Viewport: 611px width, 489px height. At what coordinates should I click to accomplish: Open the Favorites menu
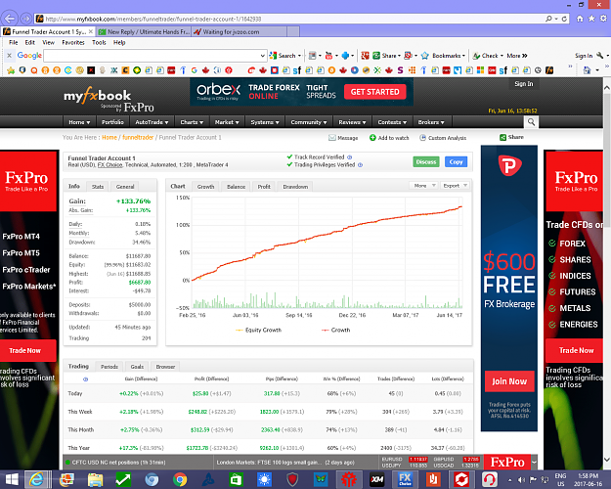(x=73, y=42)
